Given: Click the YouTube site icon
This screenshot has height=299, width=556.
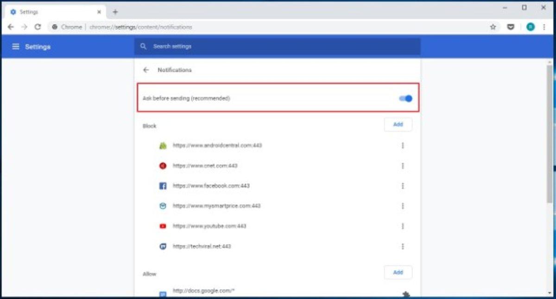Looking at the screenshot, I should [163, 226].
